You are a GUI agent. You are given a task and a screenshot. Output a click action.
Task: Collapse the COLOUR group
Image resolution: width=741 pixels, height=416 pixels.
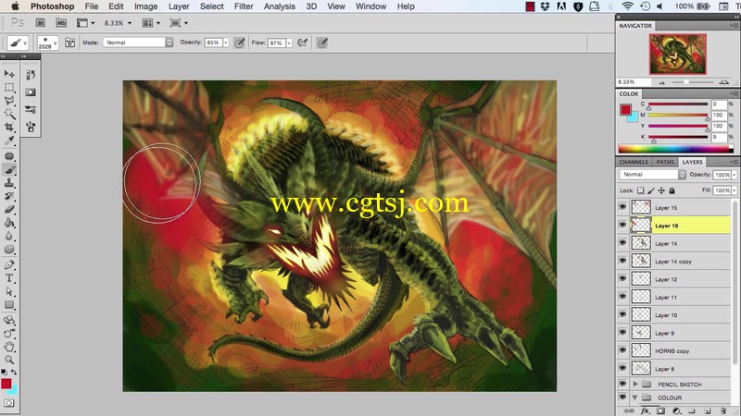635,398
